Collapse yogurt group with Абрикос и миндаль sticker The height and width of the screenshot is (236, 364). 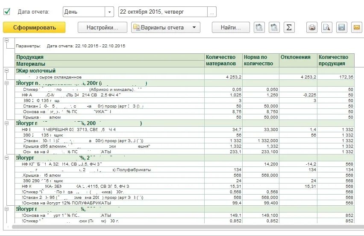[7, 83]
